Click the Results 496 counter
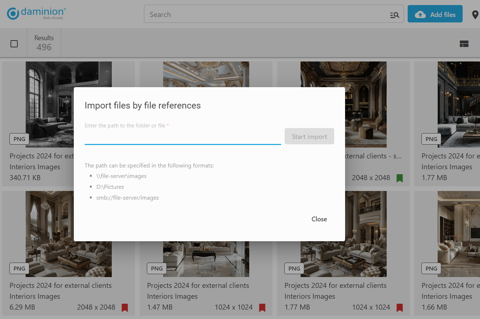The height and width of the screenshot is (319, 480). [44, 43]
